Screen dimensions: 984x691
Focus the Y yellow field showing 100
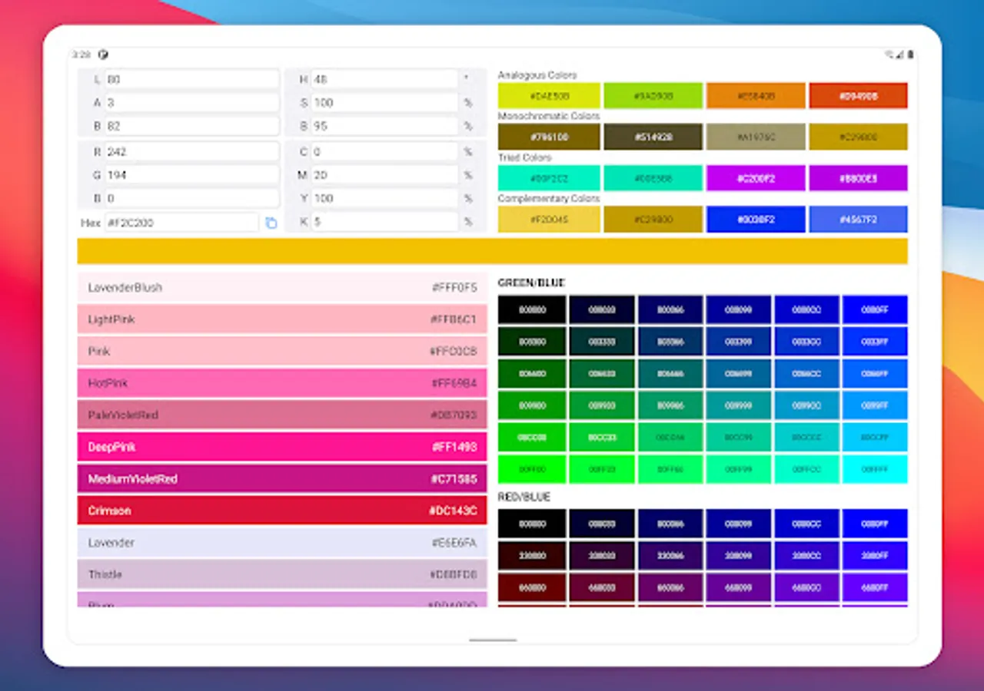coord(384,198)
